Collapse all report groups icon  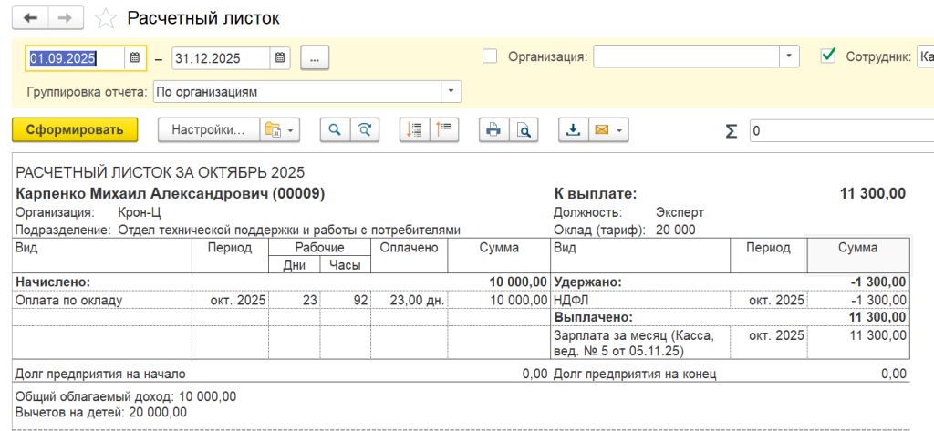click(x=443, y=129)
